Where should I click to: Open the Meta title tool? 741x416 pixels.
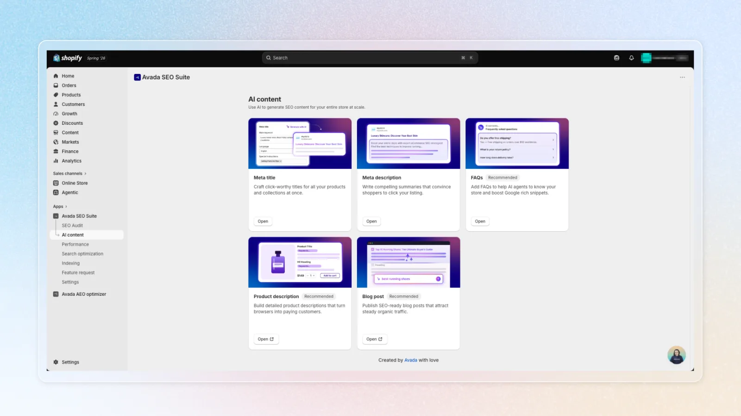tap(263, 221)
